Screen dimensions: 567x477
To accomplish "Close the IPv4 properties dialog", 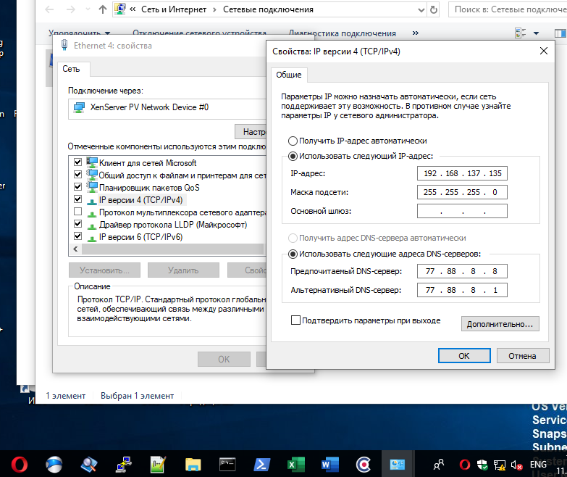I will click(544, 51).
